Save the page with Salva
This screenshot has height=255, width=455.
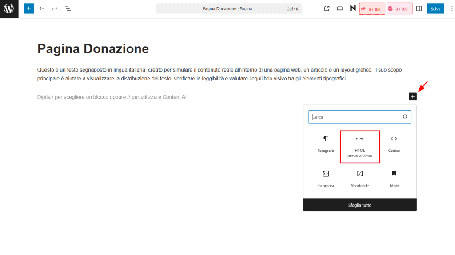click(x=435, y=9)
